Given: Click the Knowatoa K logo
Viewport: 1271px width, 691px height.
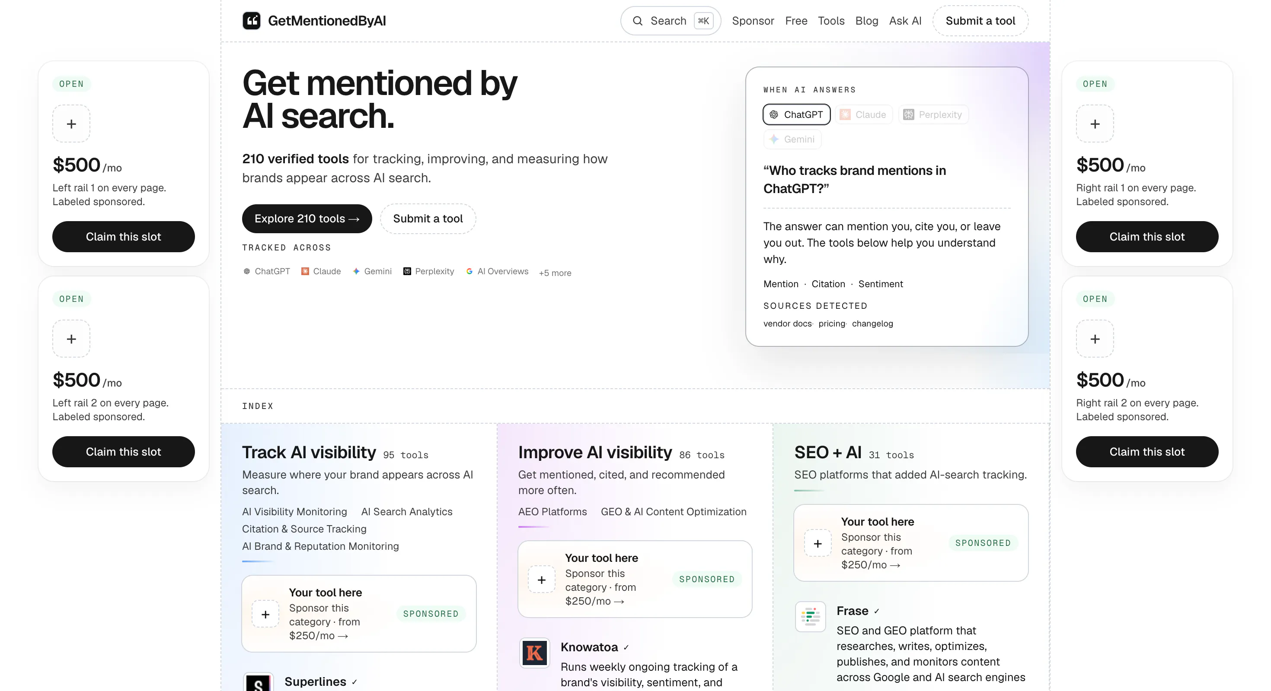Looking at the screenshot, I should pos(534,653).
